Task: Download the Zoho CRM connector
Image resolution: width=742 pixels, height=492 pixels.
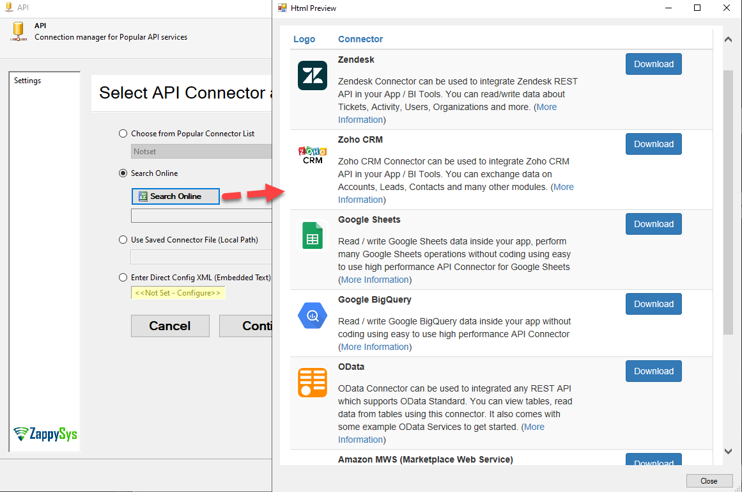Action: tap(654, 144)
